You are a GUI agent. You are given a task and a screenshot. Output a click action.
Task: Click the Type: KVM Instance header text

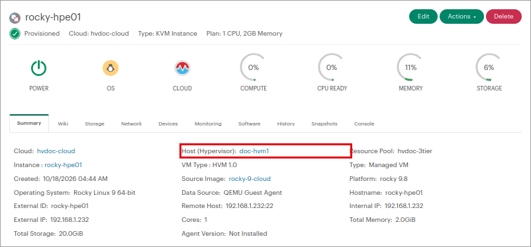pyautogui.click(x=168, y=34)
